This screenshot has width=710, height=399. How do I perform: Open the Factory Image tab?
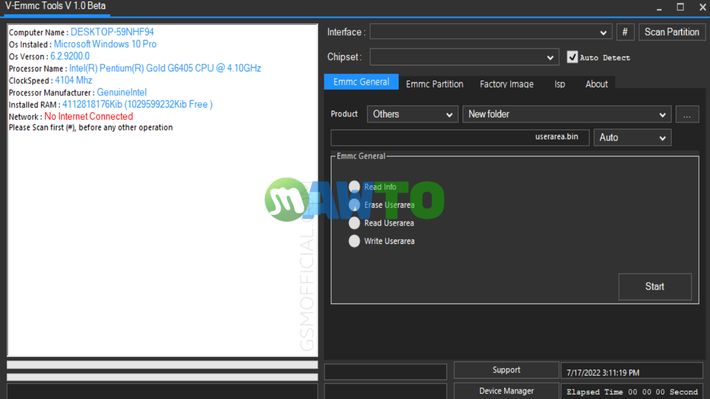(x=506, y=84)
